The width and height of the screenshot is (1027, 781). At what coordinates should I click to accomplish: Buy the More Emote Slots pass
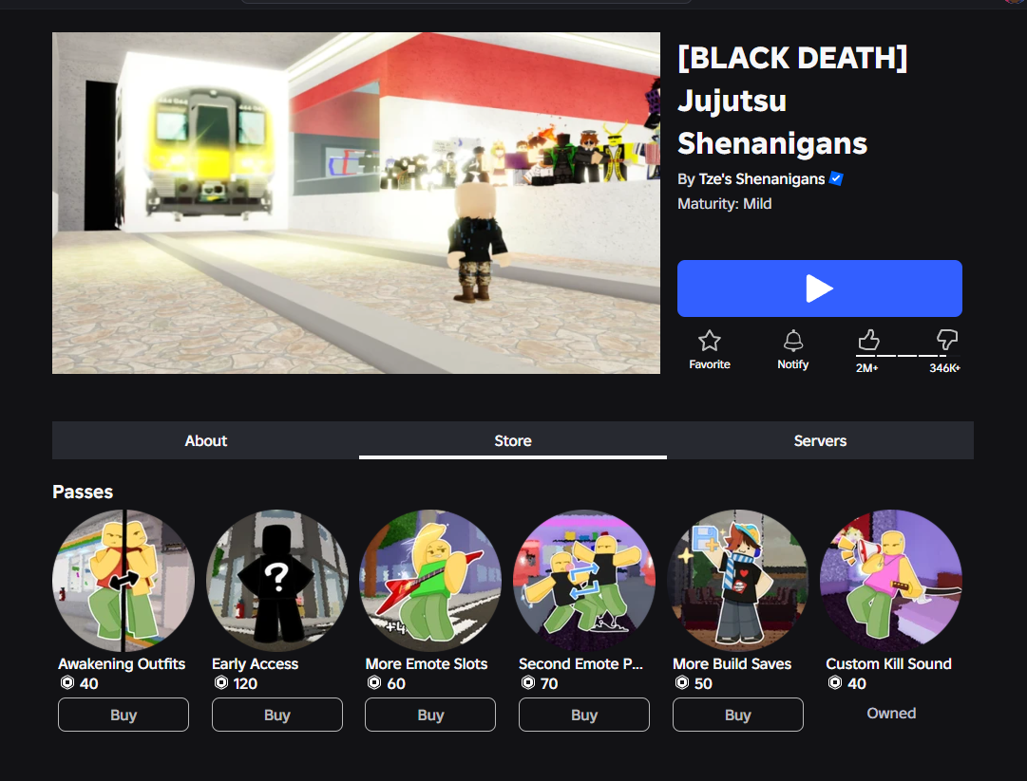click(430, 715)
